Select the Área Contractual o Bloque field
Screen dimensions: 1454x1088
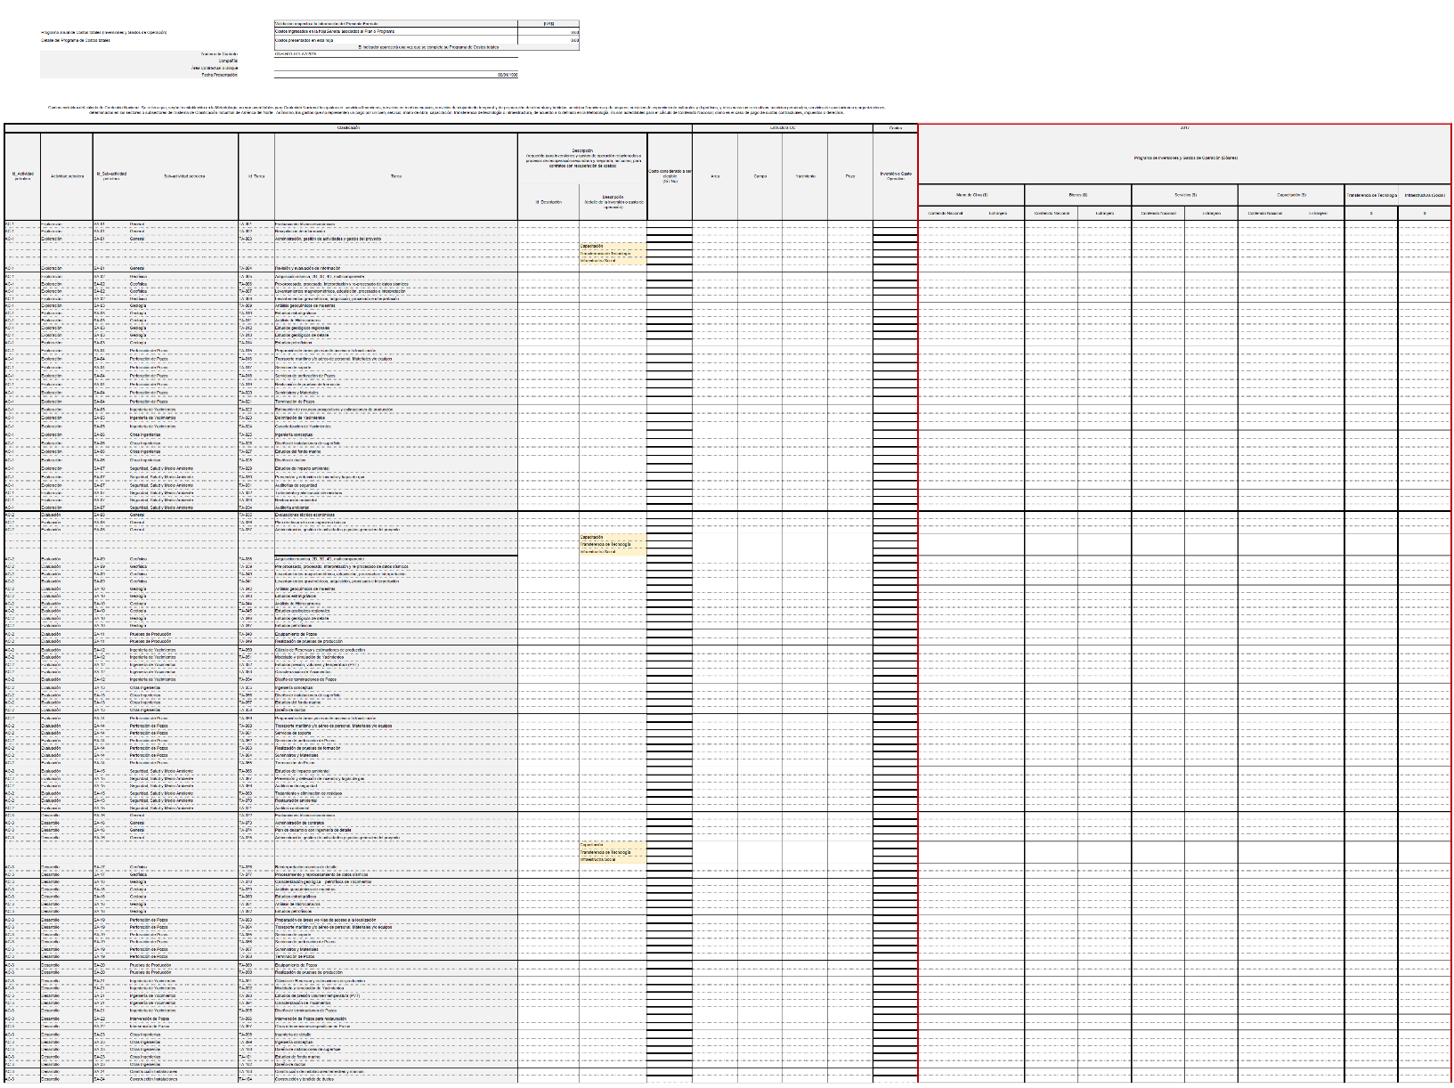coord(426,68)
